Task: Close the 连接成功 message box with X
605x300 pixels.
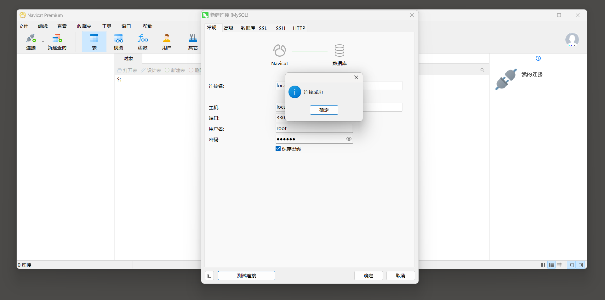Action: (x=356, y=77)
